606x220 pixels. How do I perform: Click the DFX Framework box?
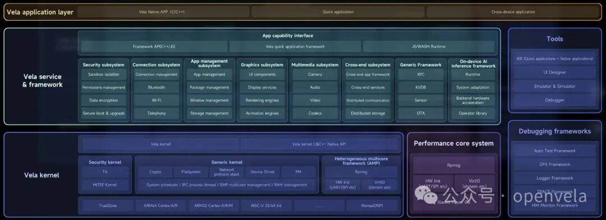tap(554, 165)
